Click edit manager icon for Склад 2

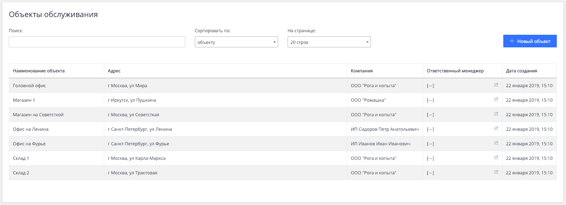point(496,172)
